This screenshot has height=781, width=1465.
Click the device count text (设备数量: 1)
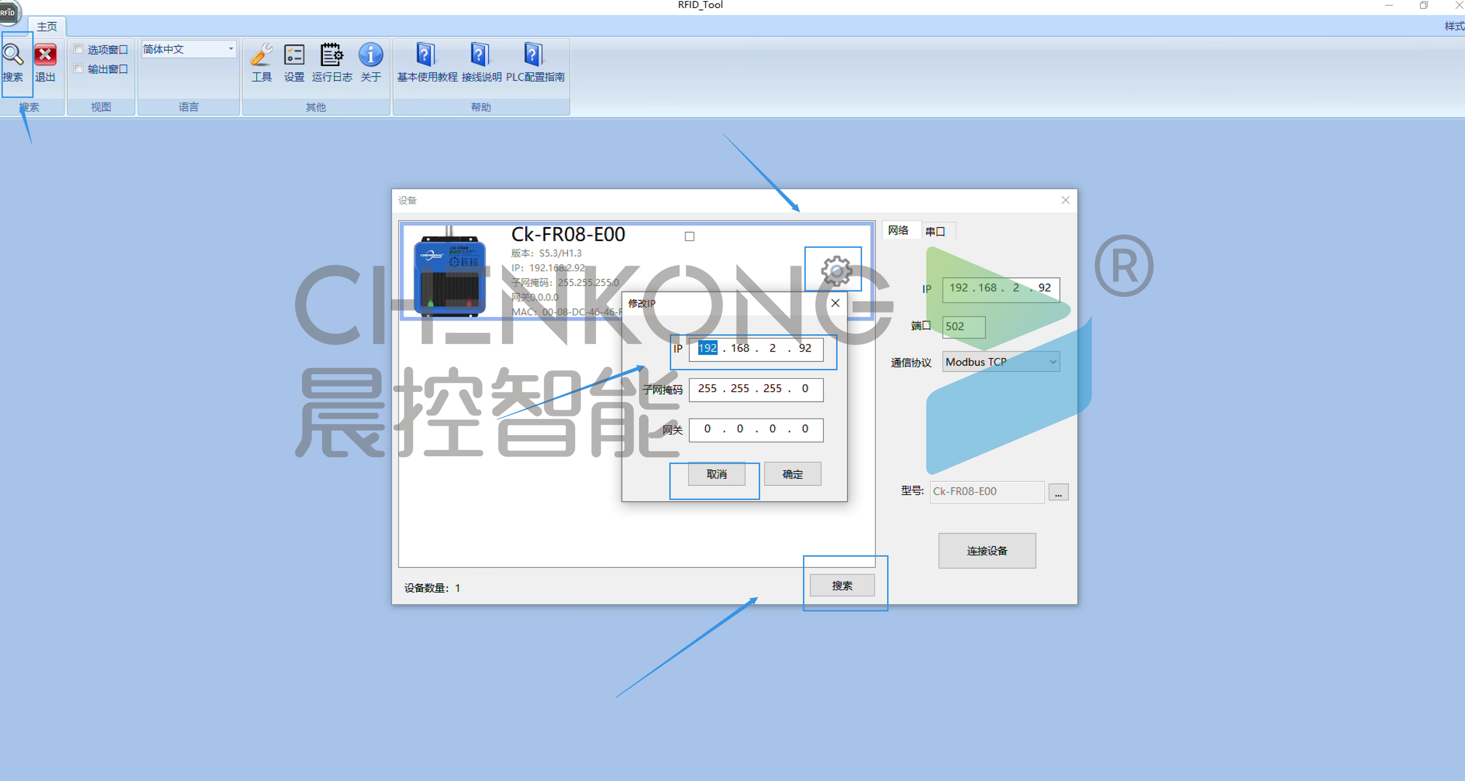(432, 588)
